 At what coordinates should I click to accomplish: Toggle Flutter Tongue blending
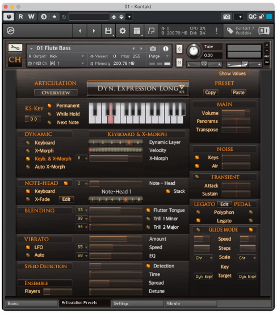tap(148, 210)
